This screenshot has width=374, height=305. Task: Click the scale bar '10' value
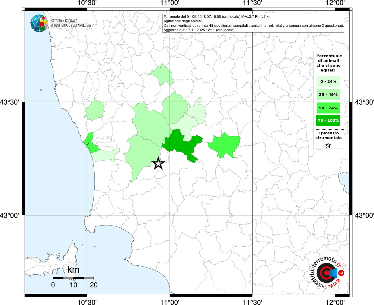pos(73,285)
